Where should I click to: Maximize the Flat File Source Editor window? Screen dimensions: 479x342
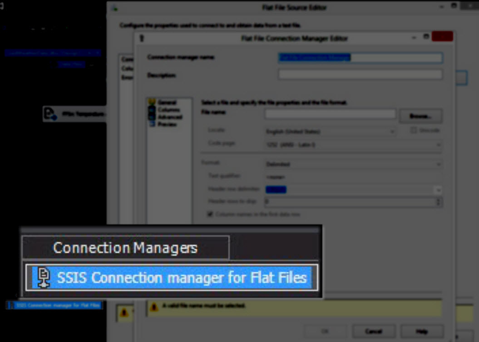454,6
